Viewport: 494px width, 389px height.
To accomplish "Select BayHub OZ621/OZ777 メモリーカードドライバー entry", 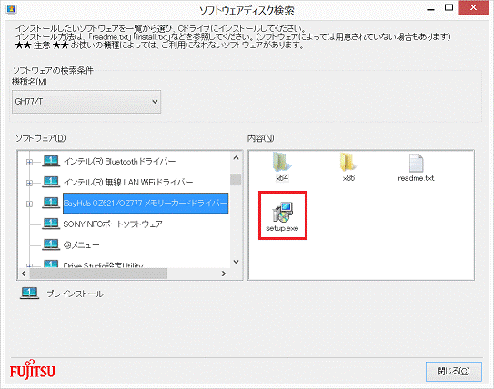I will click(146, 204).
